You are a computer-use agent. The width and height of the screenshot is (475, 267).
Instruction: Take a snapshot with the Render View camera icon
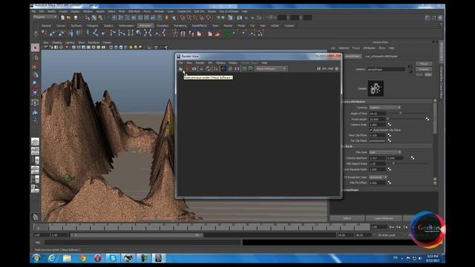tap(194, 69)
